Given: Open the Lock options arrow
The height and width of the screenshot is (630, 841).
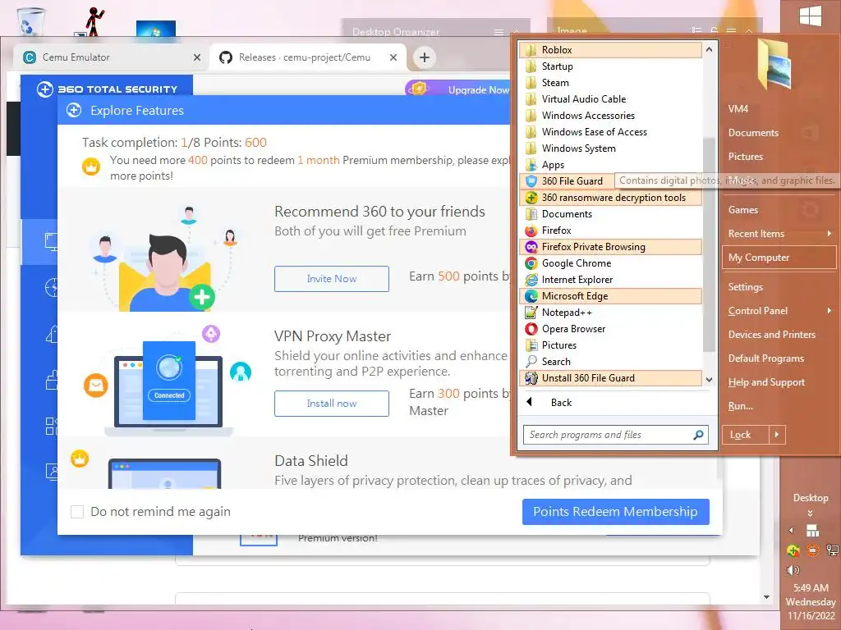Looking at the screenshot, I should click(x=777, y=435).
